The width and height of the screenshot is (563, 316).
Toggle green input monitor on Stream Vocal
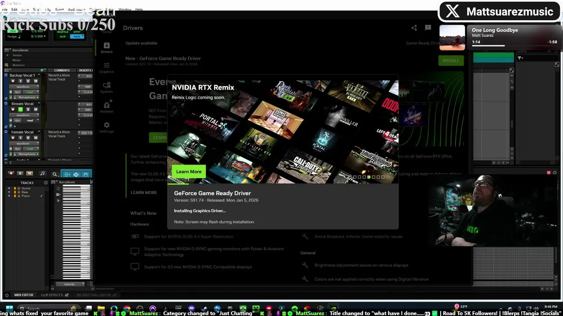20,109
